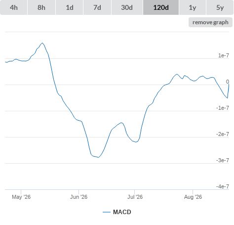Click the 0 y-axis label

tap(228, 82)
